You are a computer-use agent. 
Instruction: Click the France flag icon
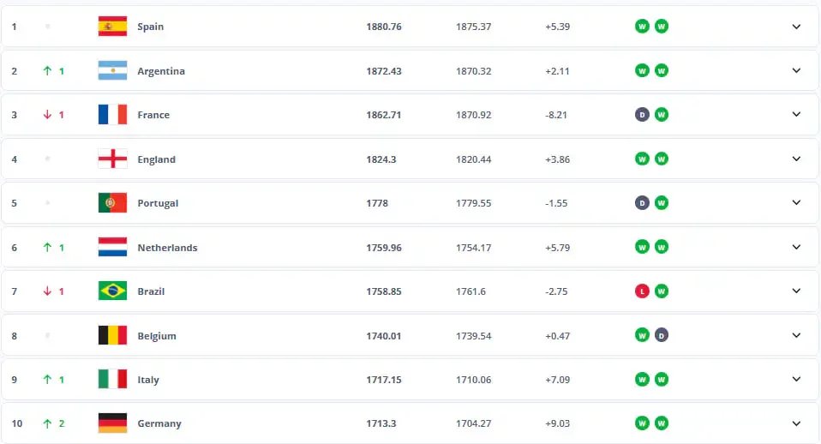click(112, 115)
